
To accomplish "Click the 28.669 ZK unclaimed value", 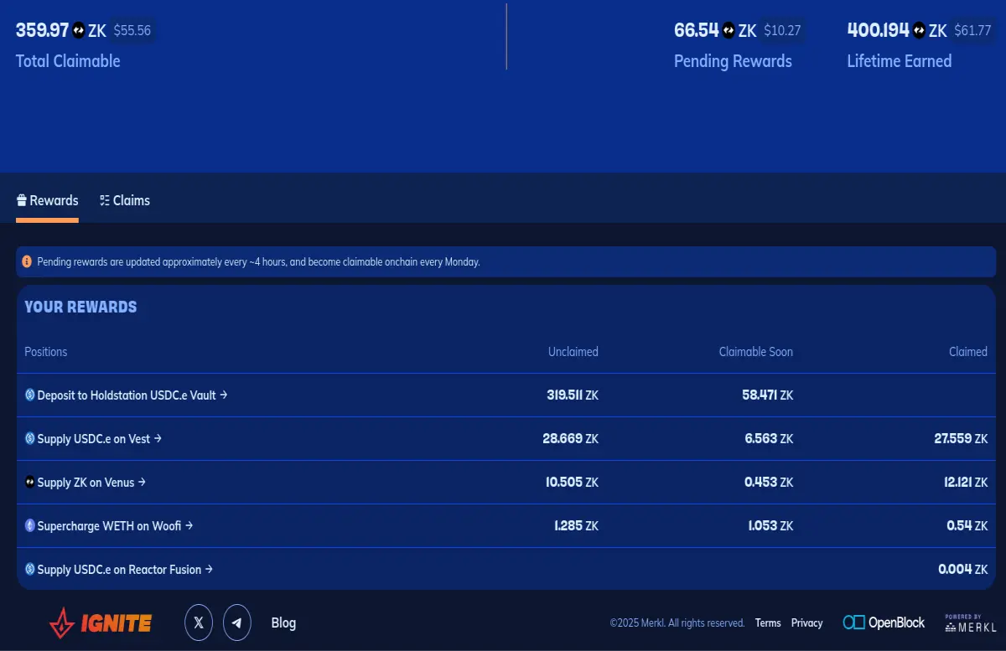I will pyautogui.click(x=571, y=439).
